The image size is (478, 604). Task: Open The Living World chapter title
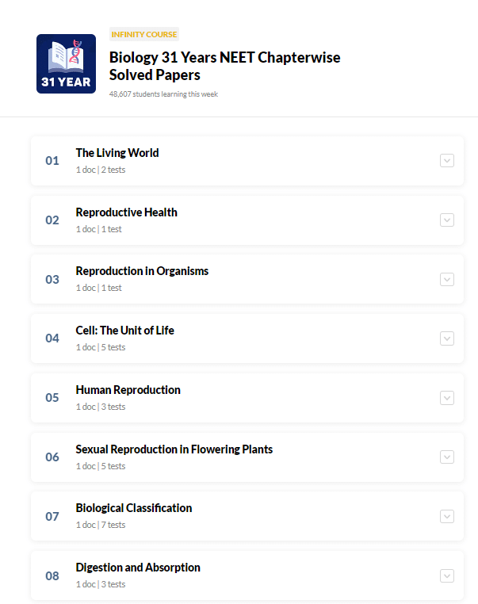(x=117, y=153)
